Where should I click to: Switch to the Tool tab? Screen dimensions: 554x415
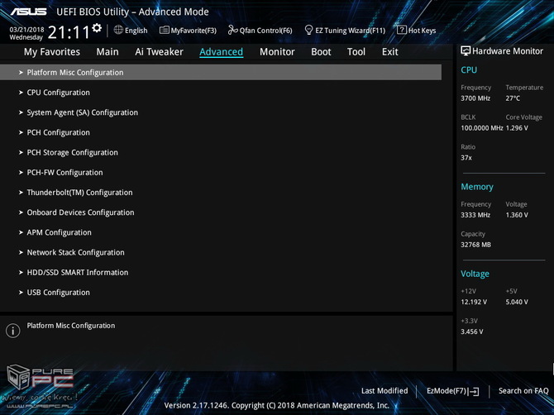(x=356, y=52)
